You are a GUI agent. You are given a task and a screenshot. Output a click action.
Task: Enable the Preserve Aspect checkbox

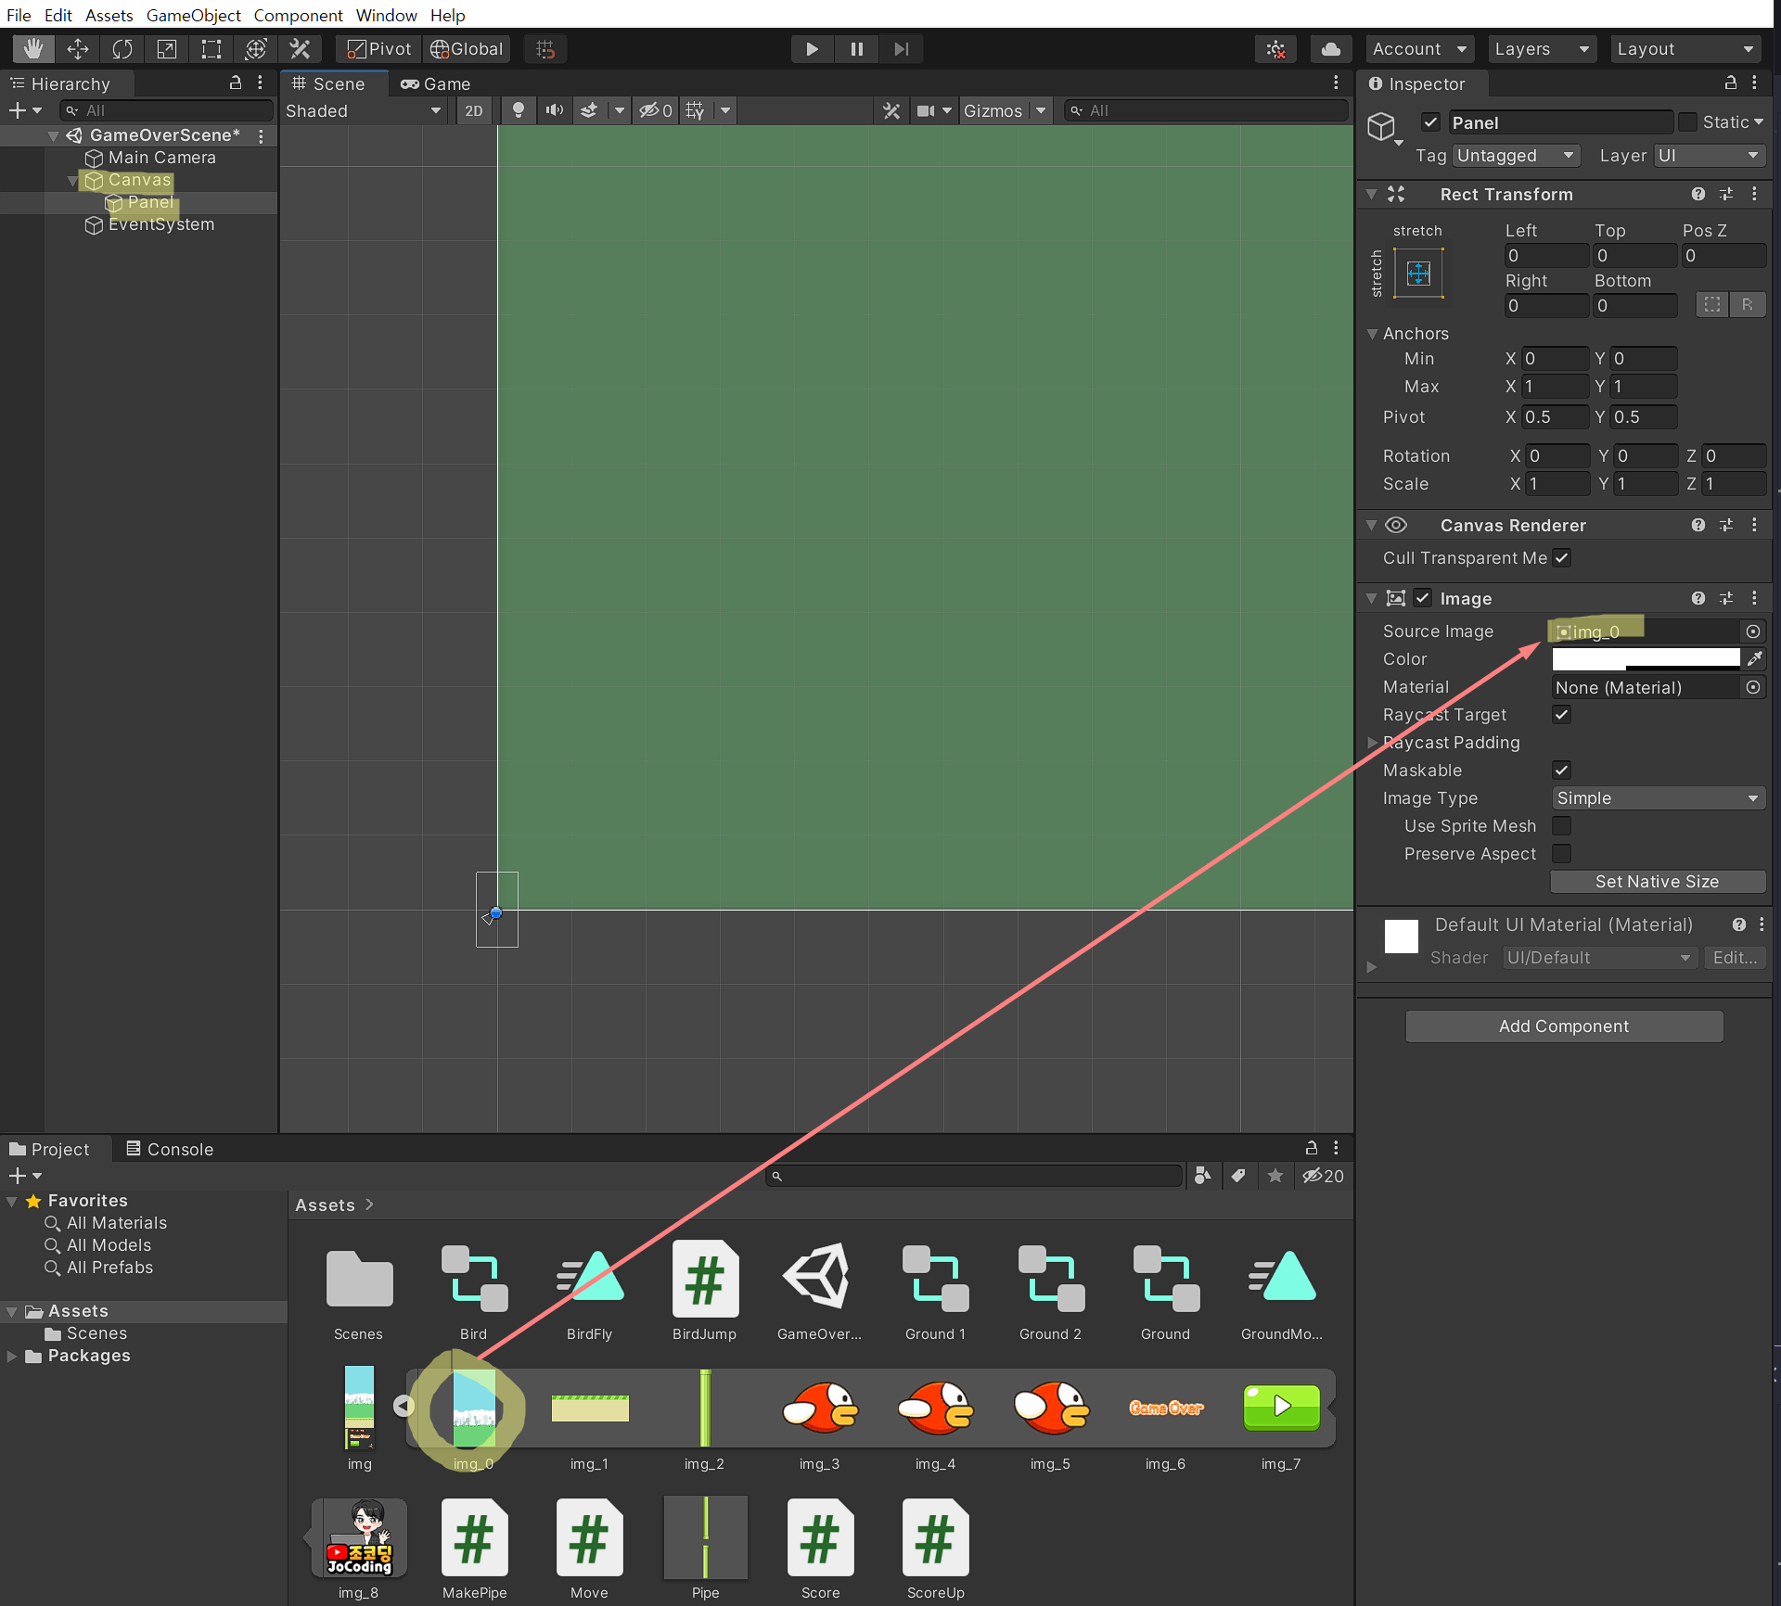pyautogui.click(x=1562, y=854)
